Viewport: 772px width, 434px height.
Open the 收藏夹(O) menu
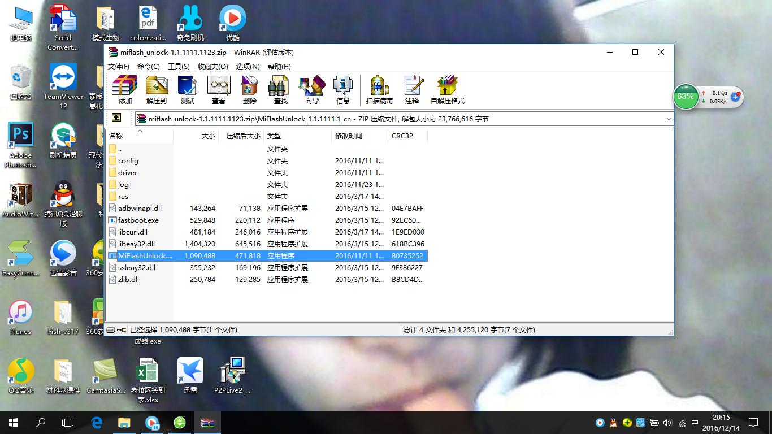[213, 66]
